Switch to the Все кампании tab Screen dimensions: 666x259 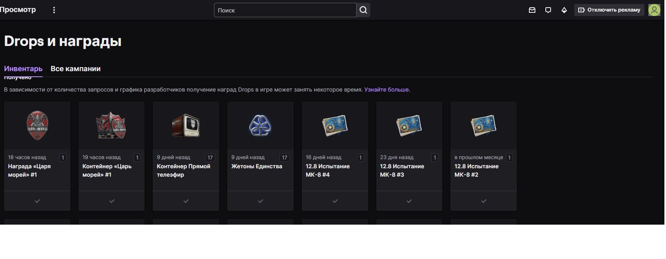click(x=75, y=69)
